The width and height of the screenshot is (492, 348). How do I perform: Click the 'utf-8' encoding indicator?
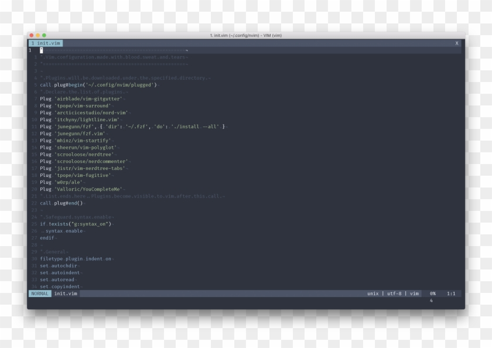click(x=395, y=294)
